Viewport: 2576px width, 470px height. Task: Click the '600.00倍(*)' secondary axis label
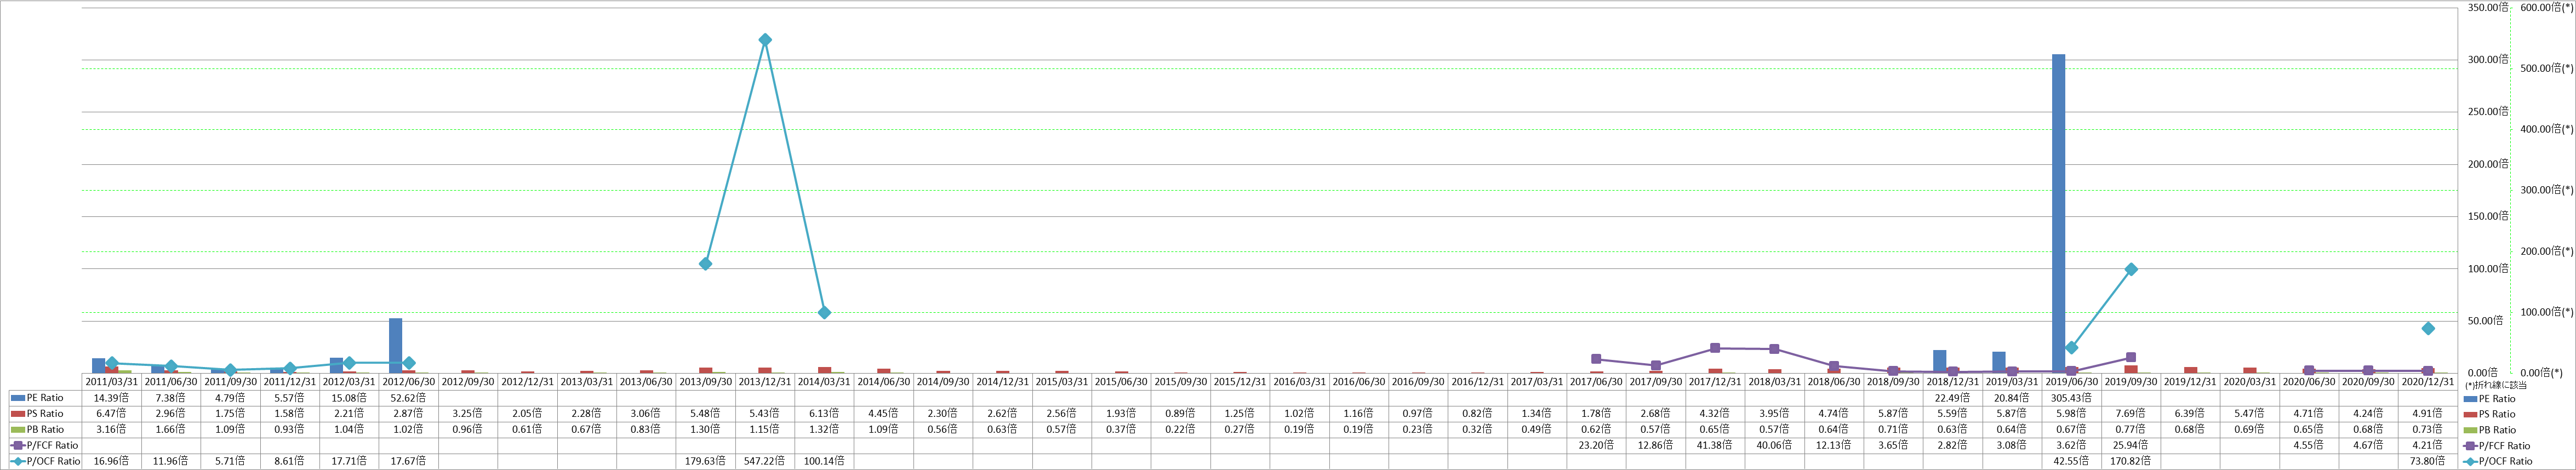pyautogui.click(x=2546, y=7)
